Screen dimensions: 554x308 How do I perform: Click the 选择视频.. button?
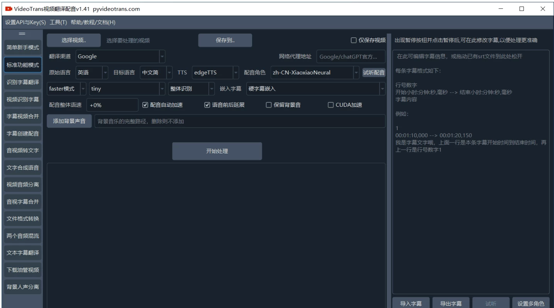coord(74,40)
